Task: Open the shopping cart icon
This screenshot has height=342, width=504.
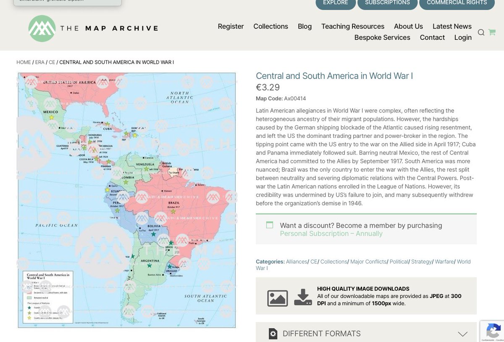Action: click(492, 32)
